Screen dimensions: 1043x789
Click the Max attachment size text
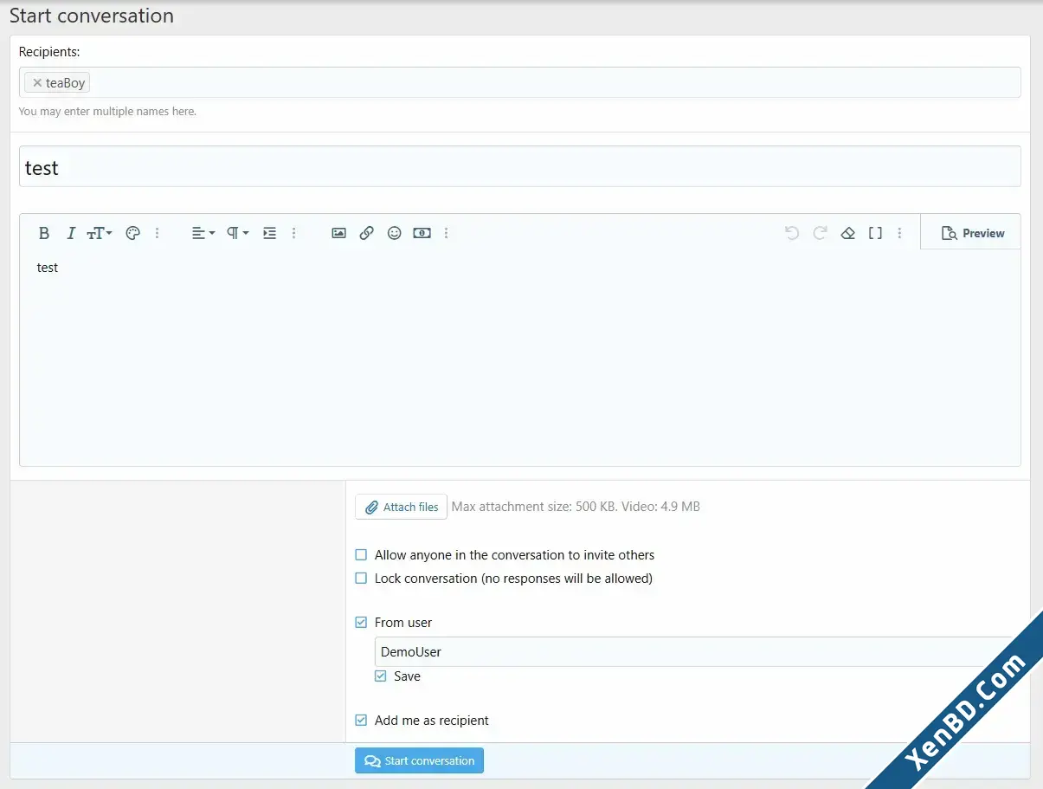[x=576, y=507]
